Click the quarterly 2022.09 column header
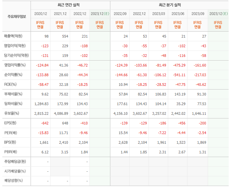Viewport: 230px width, 188px height. pyautogui.click(x=120, y=14)
